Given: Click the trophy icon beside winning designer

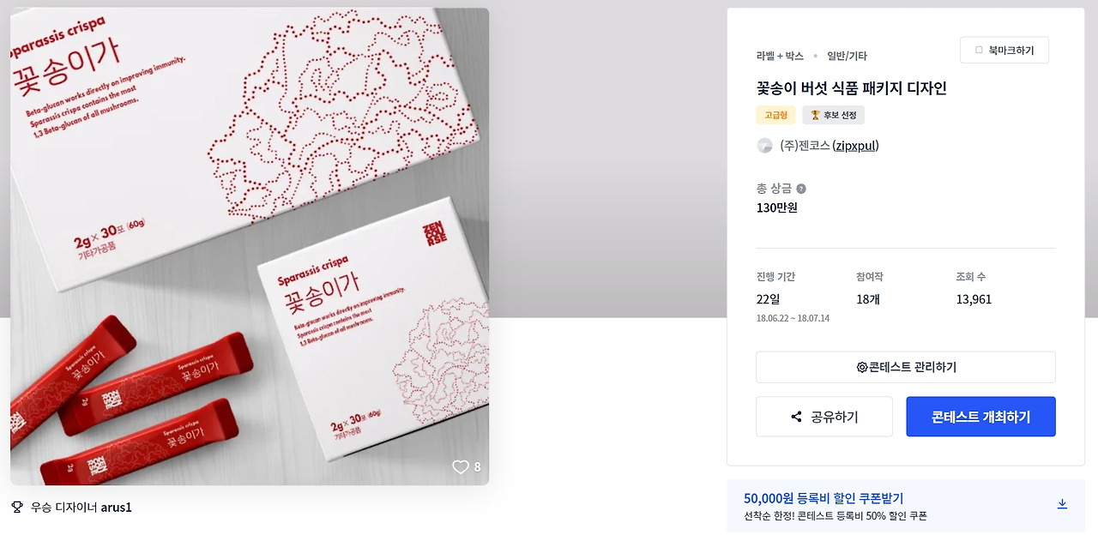Looking at the screenshot, I should point(16,507).
